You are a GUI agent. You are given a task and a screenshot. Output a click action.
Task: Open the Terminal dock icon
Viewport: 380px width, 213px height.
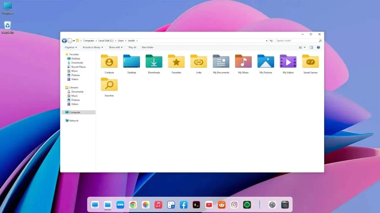pos(196,205)
